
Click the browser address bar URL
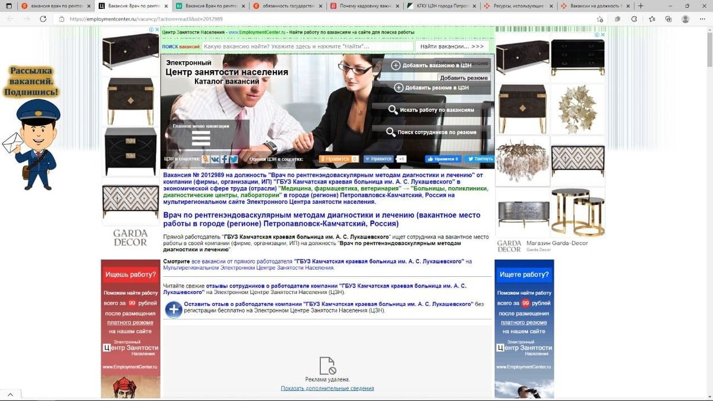point(146,19)
